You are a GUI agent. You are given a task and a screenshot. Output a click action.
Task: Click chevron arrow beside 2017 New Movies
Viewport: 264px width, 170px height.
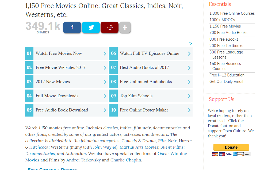[105, 82]
